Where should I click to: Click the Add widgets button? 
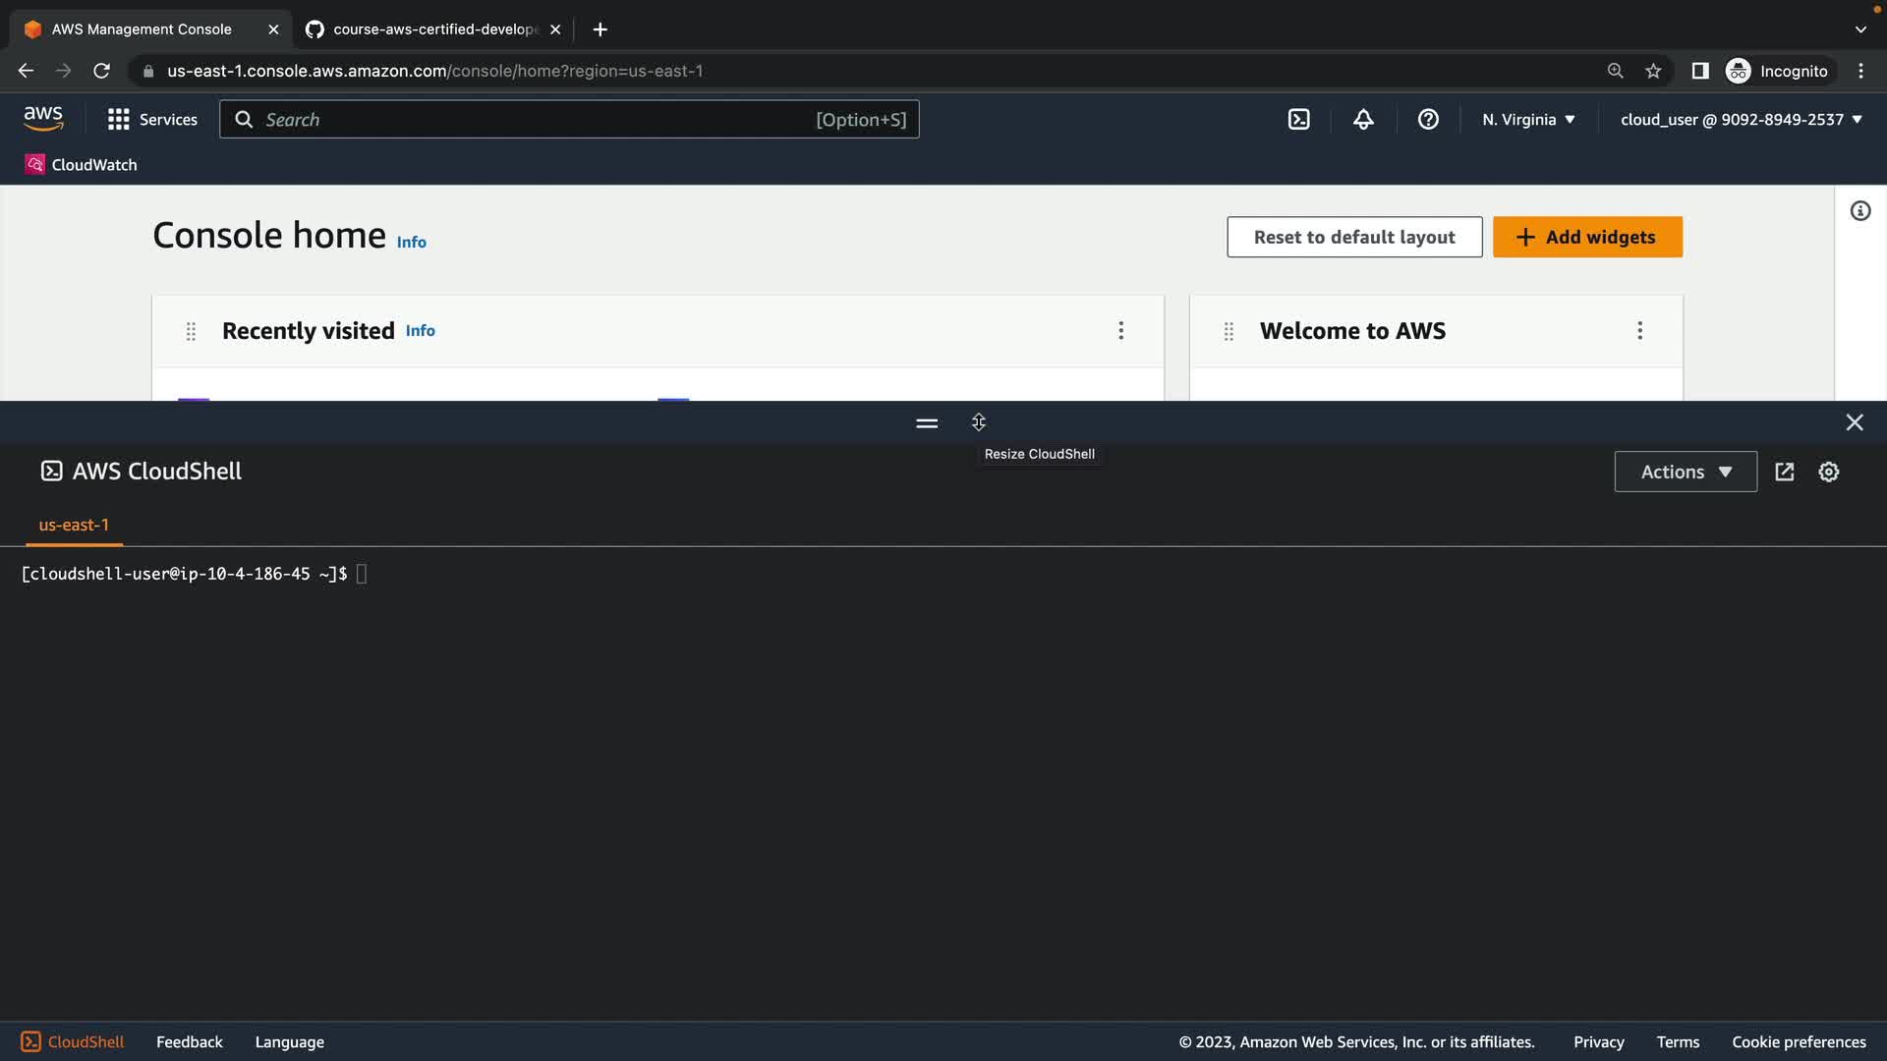pos(1586,237)
